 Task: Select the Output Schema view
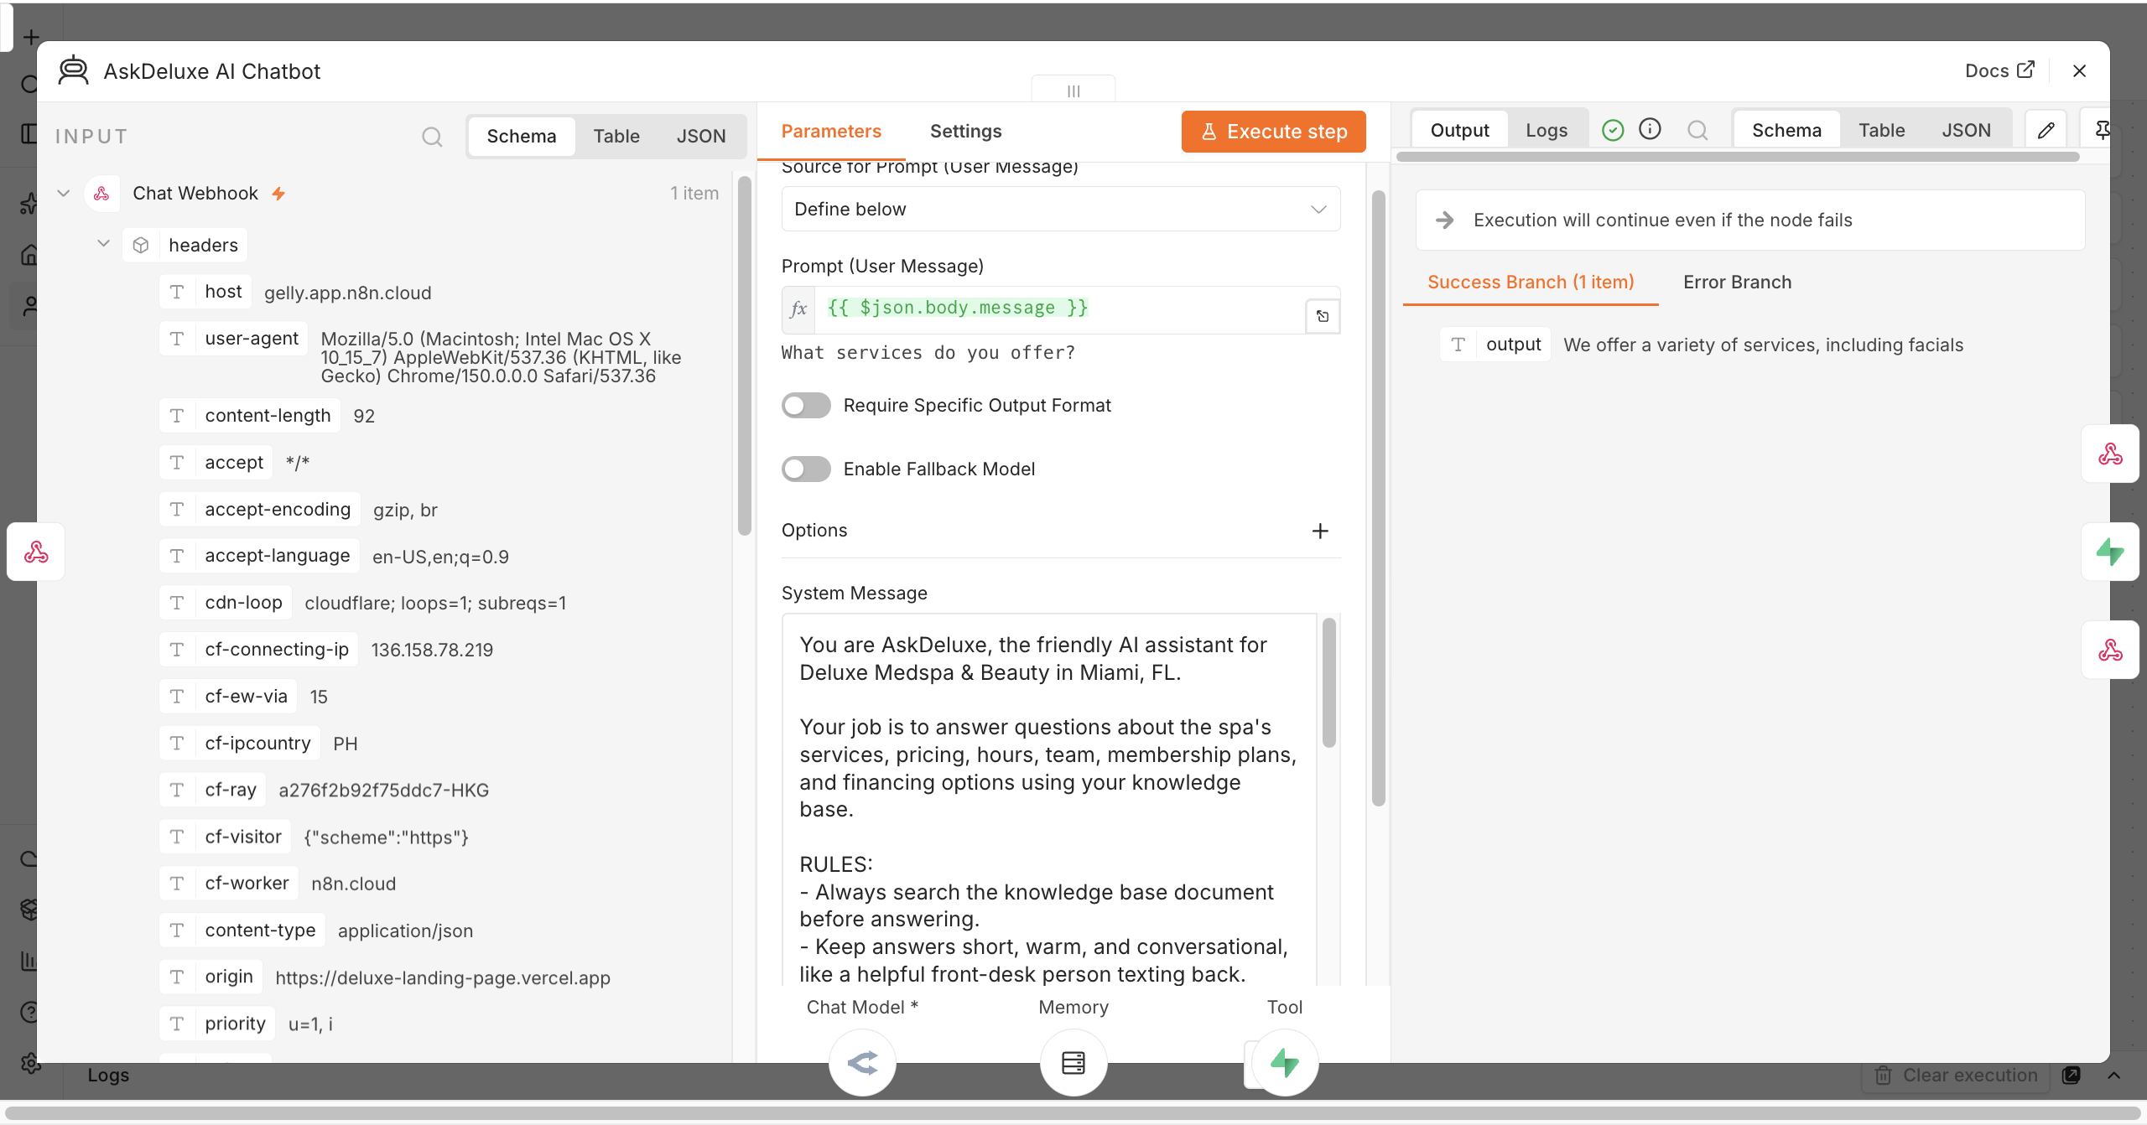1786,130
